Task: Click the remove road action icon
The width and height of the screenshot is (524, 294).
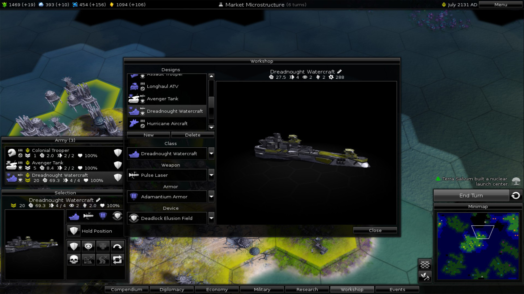Action: 103,260
